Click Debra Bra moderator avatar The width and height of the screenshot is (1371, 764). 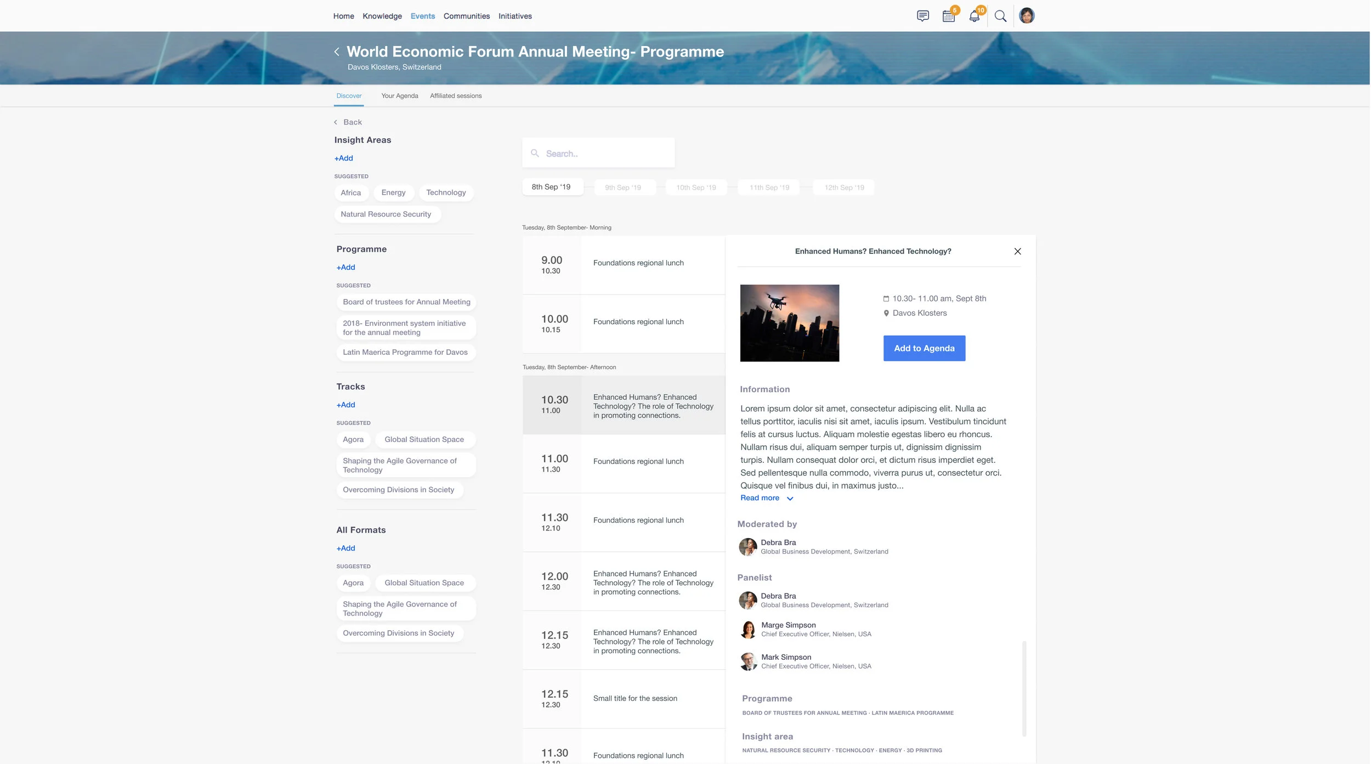[747, 547]
